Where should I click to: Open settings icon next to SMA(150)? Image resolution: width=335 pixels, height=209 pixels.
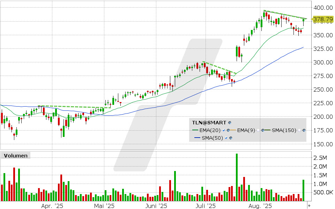[x=304, y=130]
